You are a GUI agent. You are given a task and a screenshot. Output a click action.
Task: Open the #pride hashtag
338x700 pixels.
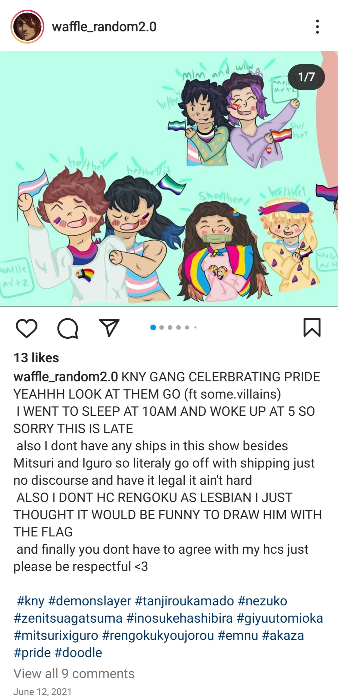32,653
